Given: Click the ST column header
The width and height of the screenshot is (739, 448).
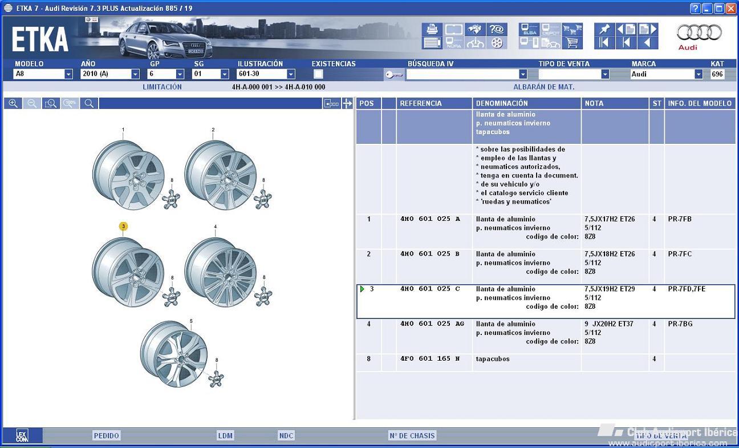Looking at the screenshot, I should tap(657, 103).
